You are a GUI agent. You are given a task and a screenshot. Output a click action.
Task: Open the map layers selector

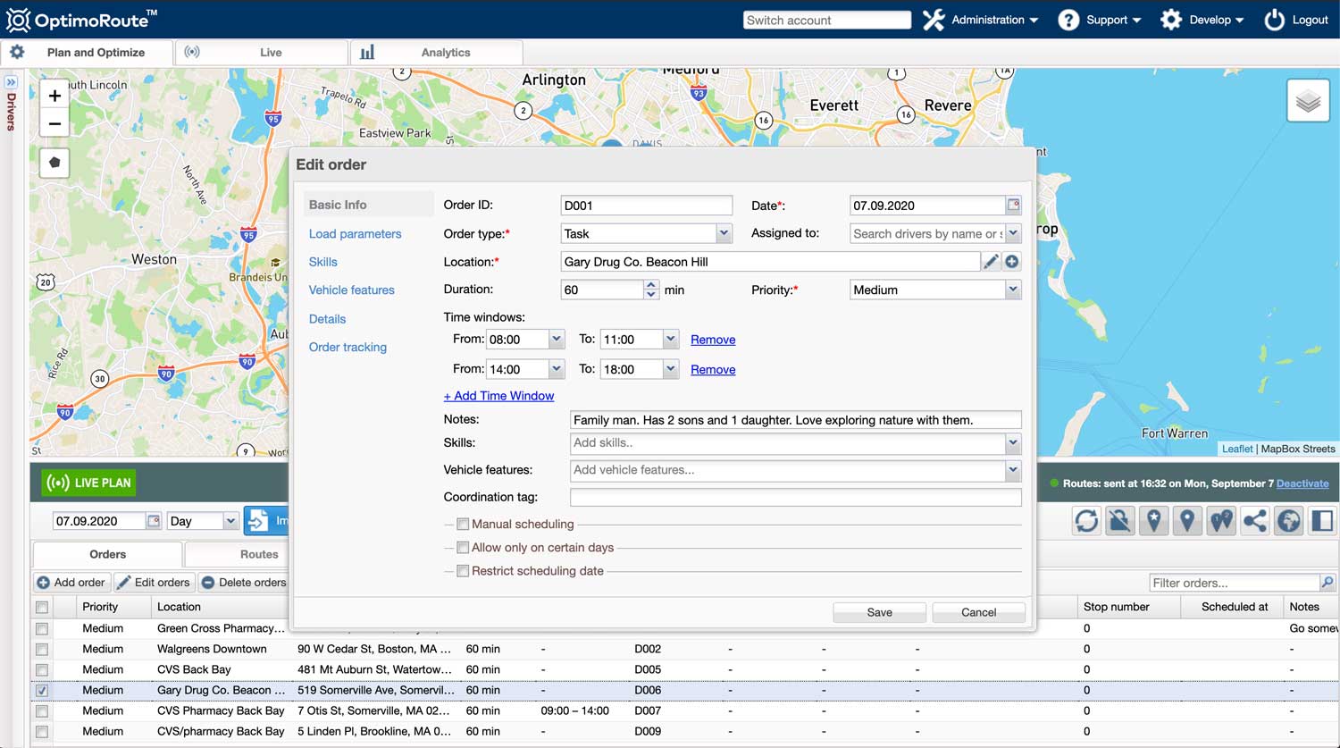click(1308, 100)
